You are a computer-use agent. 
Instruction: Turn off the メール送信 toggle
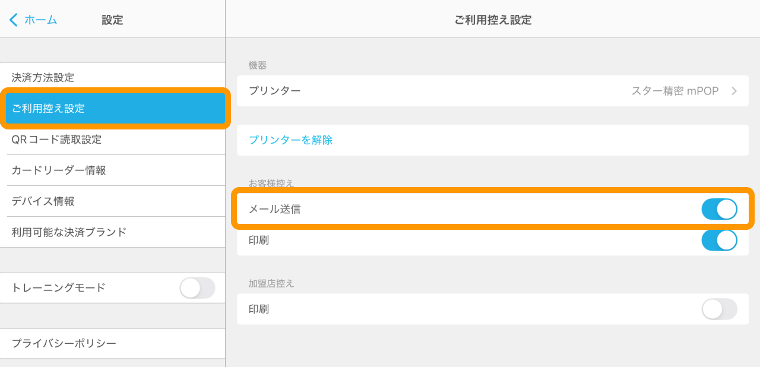click(x=719, y=209)
